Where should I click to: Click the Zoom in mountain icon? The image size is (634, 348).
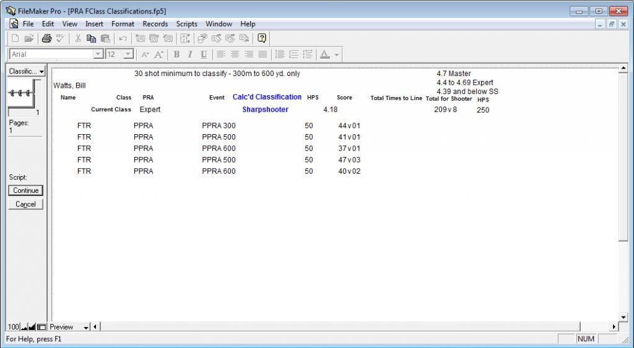(x=32, y=327)
